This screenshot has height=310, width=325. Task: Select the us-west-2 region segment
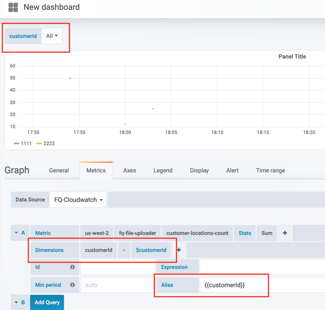[97, 233]
